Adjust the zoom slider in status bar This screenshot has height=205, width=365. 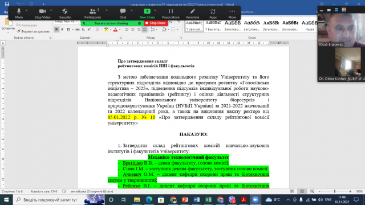click(x=335, y=191)
